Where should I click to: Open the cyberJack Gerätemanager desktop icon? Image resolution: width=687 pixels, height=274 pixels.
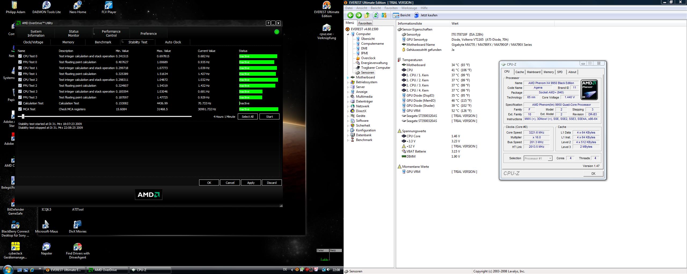coord(16,251)
